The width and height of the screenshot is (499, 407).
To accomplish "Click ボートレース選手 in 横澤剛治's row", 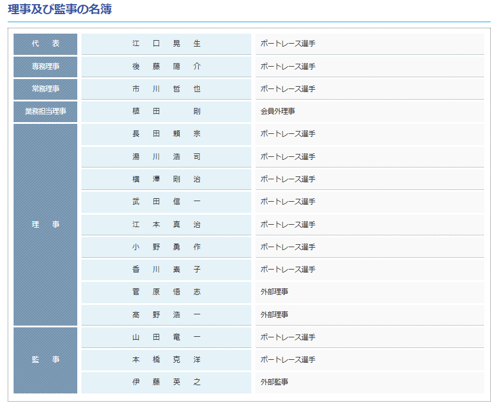I will (288, 179).
